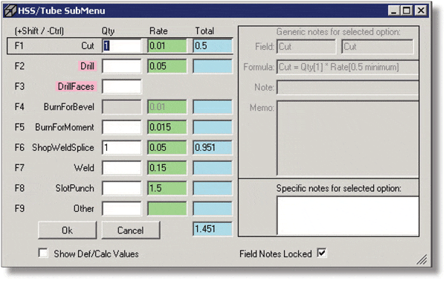The width and height of the screenshot is (446, 281).
Task: Click the BurnForMoment rate value 0.015
Action: pos(167,127)
